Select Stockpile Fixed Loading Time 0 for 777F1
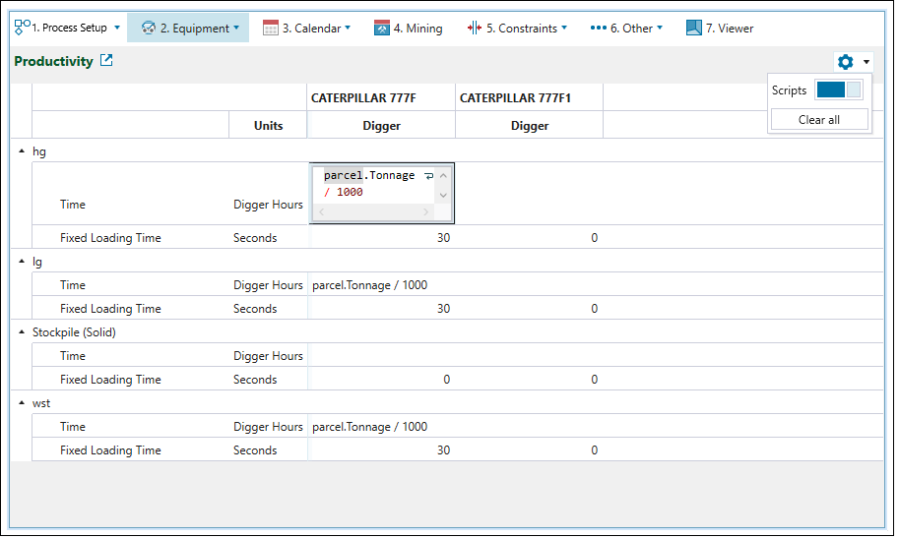The width and height of the screenshot is (899, 538). point(529,380)
